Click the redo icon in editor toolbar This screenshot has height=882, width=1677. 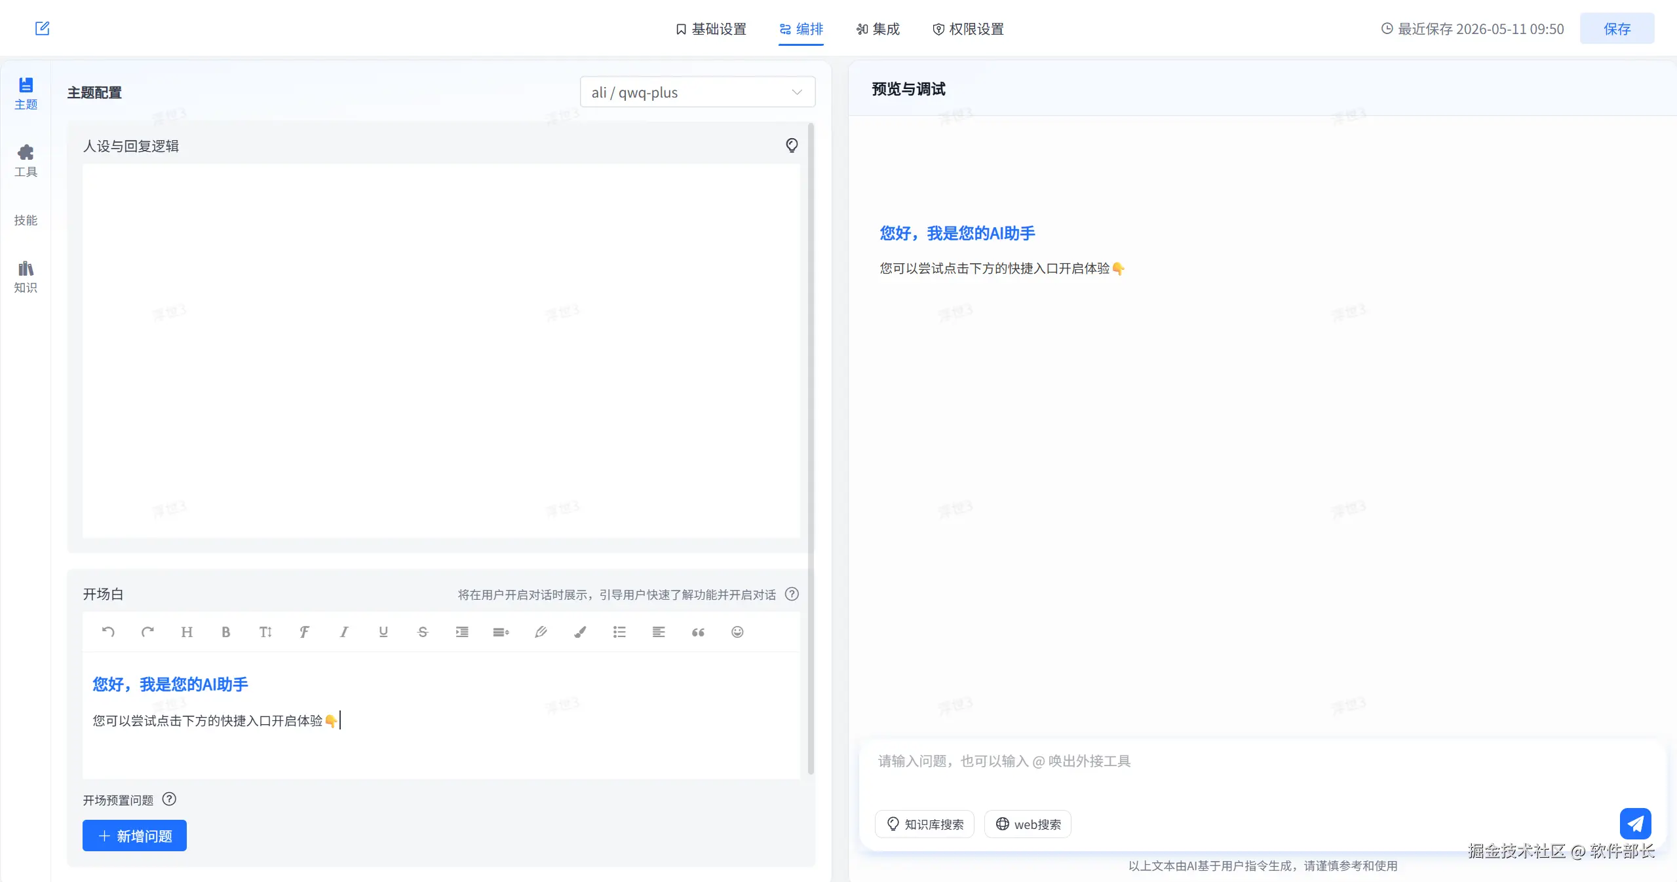coord(147,632)
